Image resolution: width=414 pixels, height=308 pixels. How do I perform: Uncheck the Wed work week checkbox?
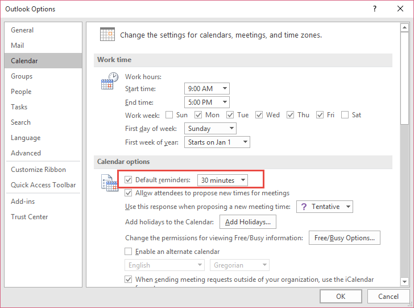point(259,115)
